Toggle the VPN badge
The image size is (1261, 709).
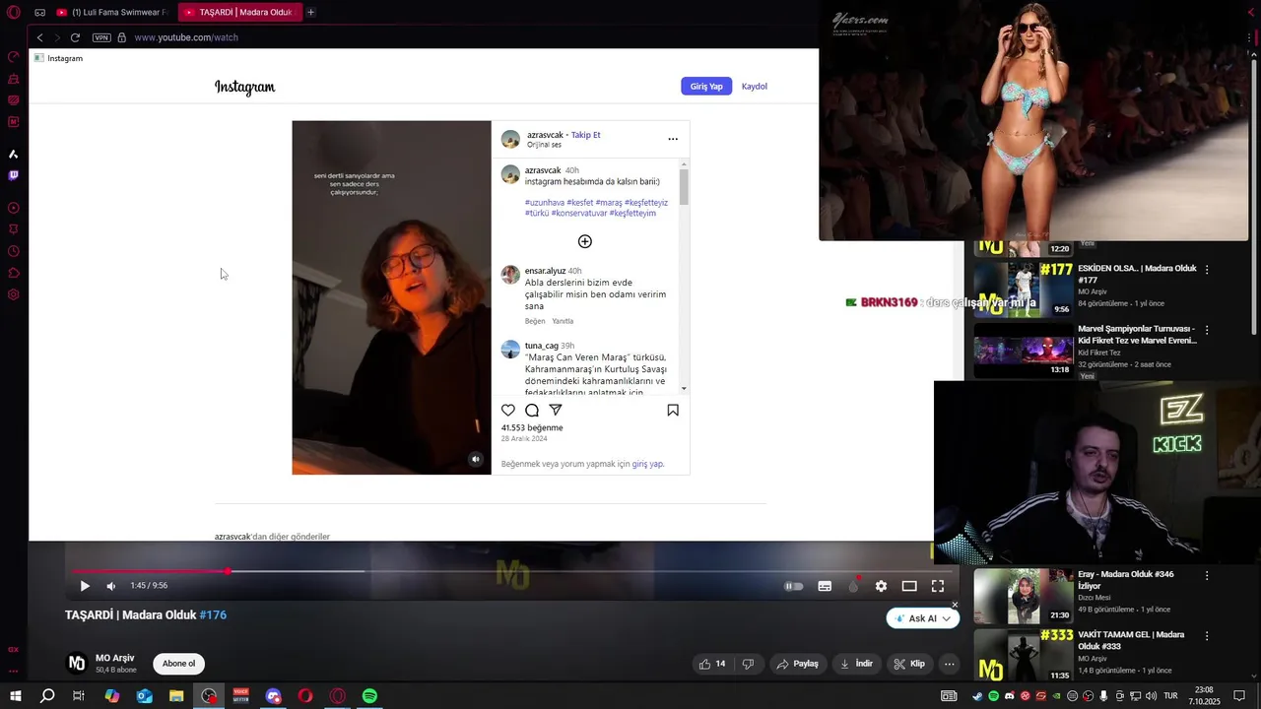[x=101, y=37]
